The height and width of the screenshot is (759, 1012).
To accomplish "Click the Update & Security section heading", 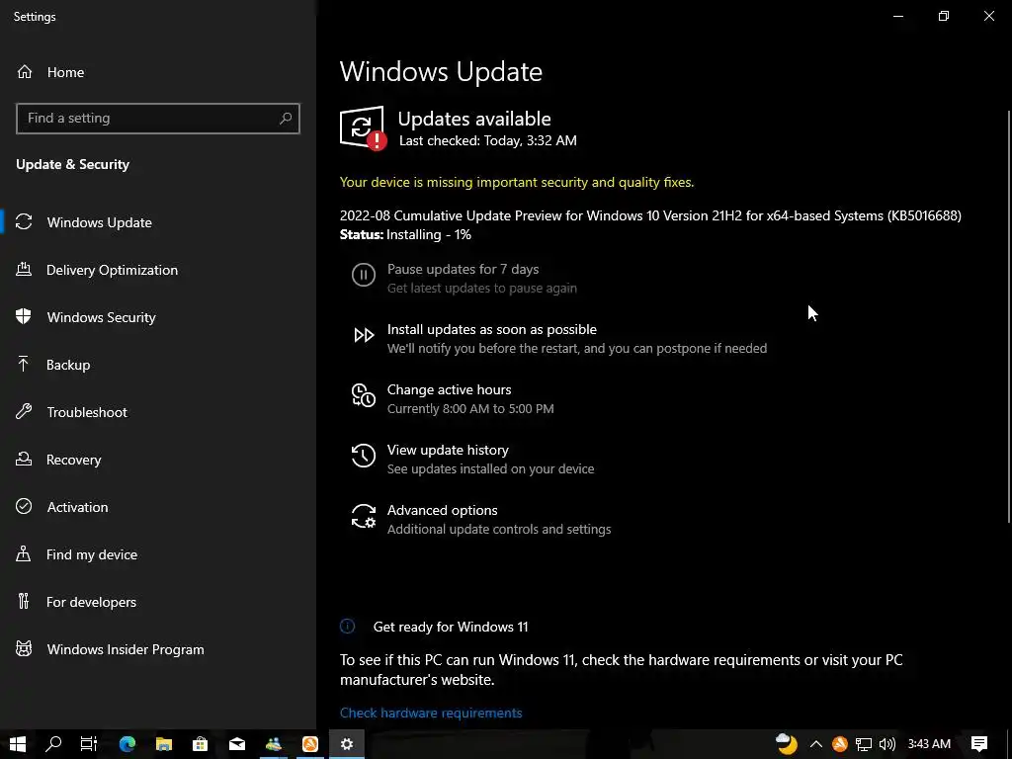I will [73, 165].
